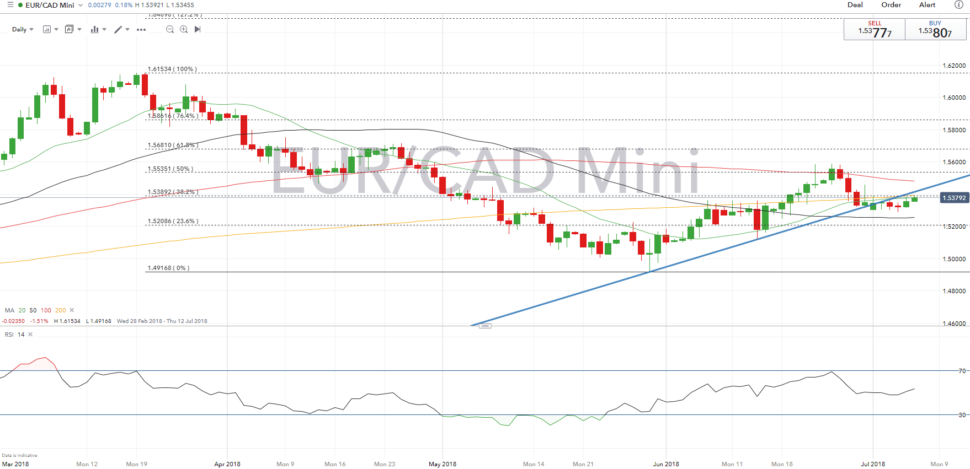This screenshot has width=970, height=469.
Task: Click the H 1.53921 high value
Action: point(149,5)
